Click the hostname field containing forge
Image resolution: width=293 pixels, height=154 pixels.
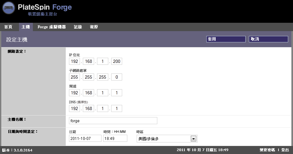pyautogui.click(x=113, y=121)
